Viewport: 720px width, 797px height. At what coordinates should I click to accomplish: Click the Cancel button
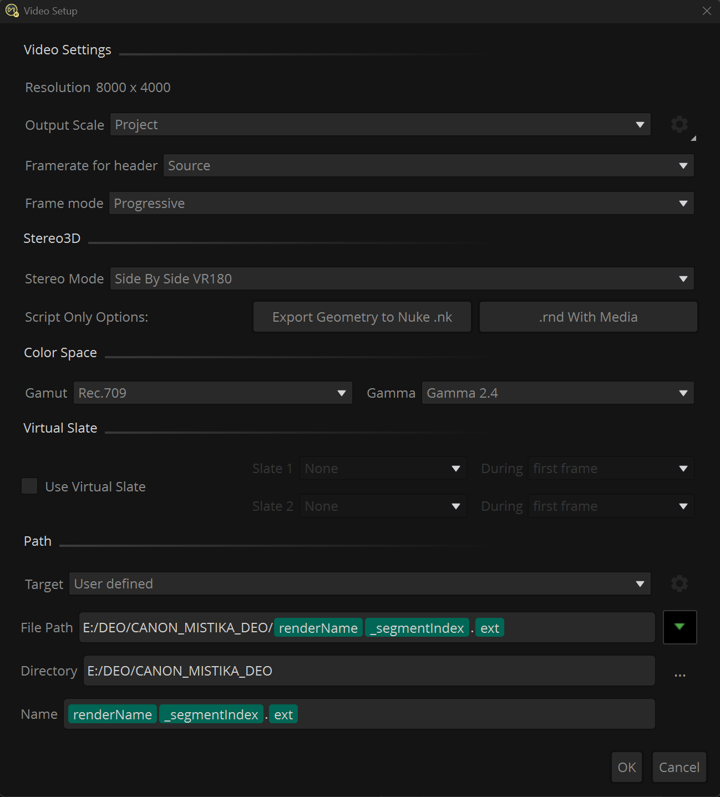(x=679, y=767)
